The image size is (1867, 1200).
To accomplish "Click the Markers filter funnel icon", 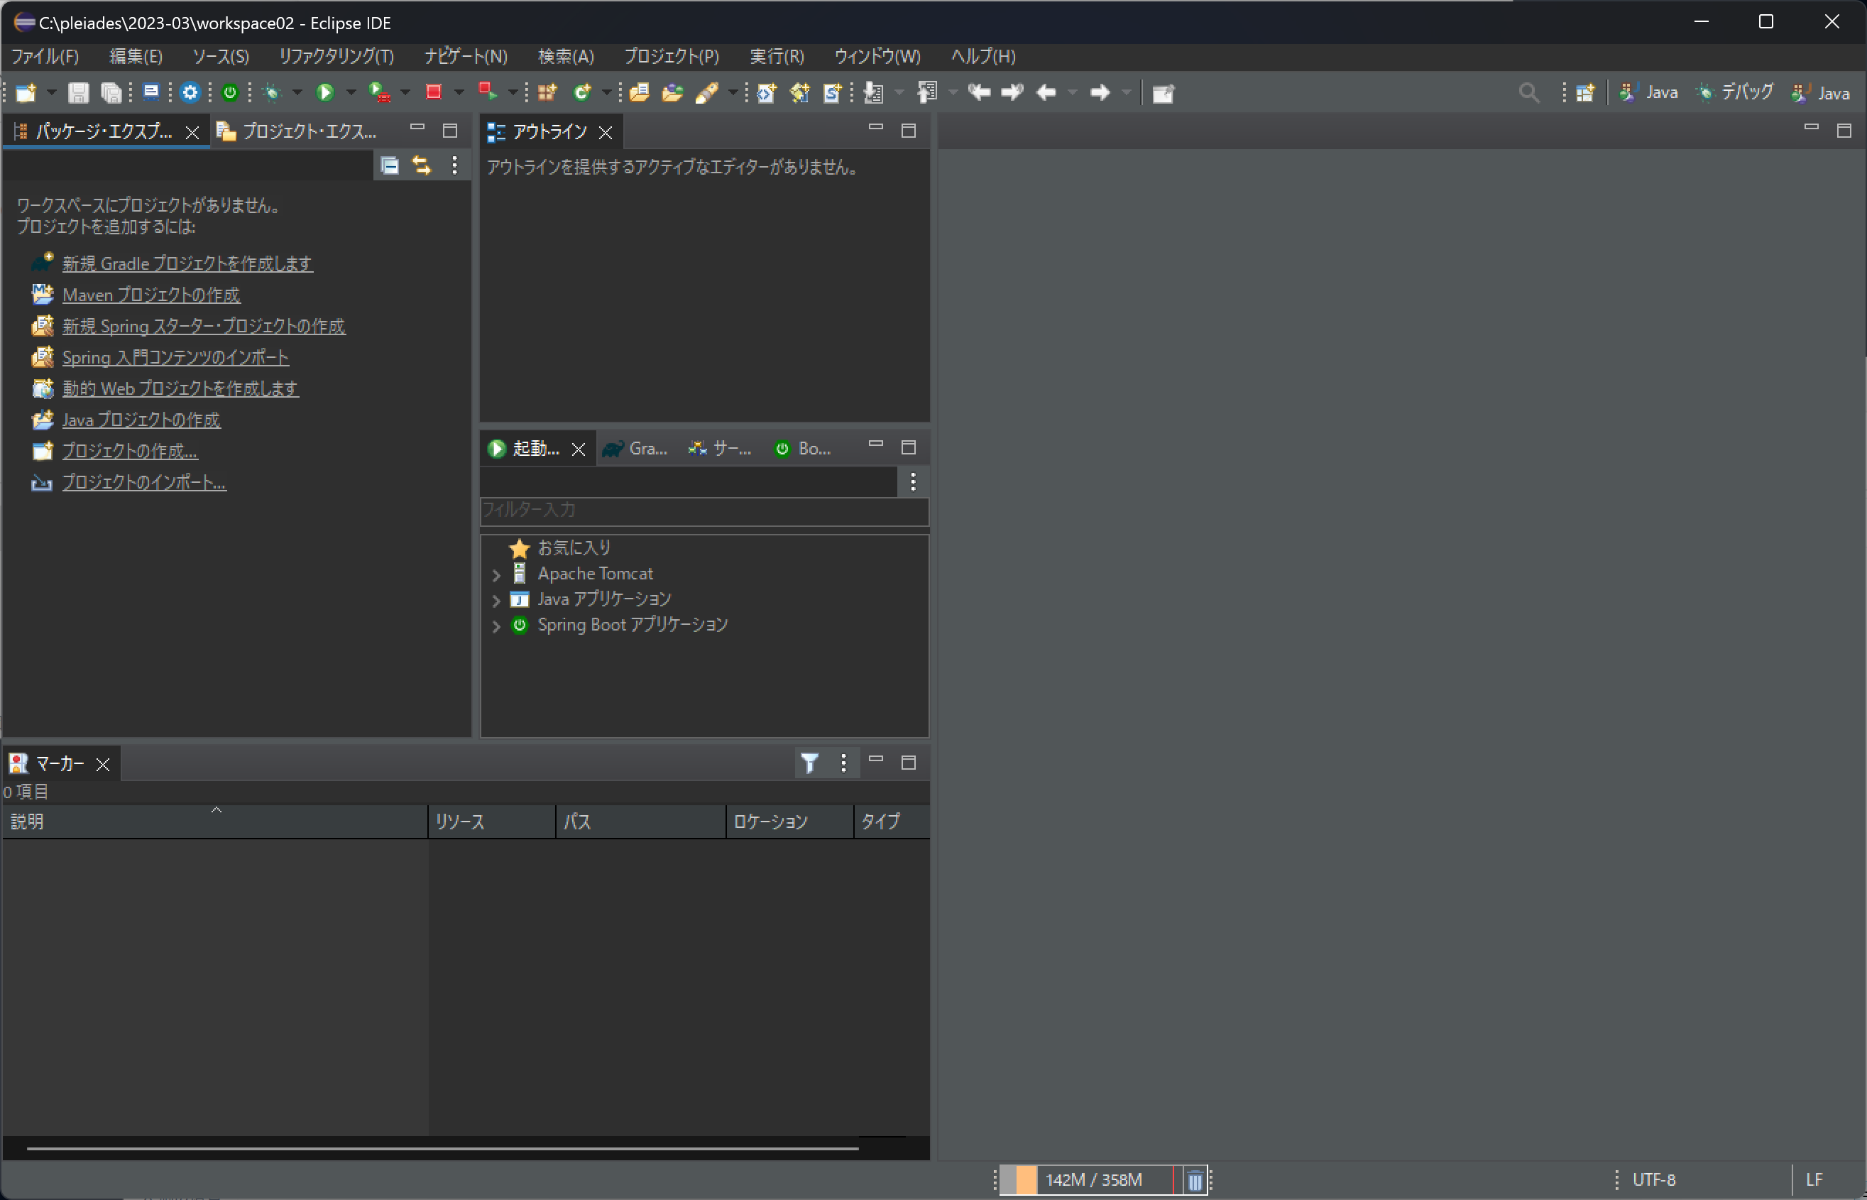I will 810,763.
